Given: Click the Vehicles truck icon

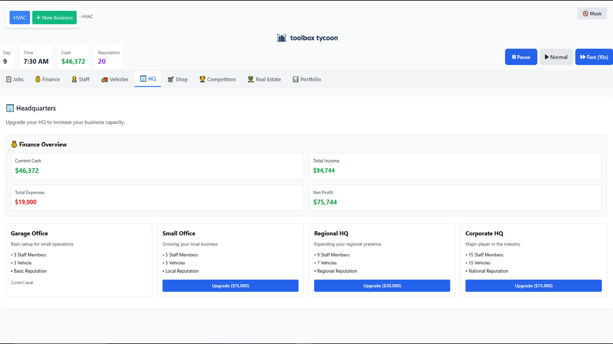Looking at the screenshot, I should click(x=104, y=80).
